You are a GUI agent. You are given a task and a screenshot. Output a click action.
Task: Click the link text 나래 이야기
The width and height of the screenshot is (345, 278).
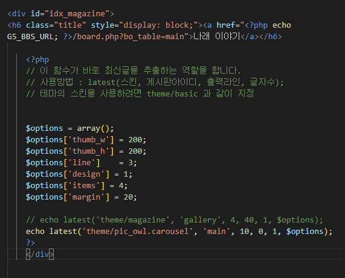coord(216,37)
